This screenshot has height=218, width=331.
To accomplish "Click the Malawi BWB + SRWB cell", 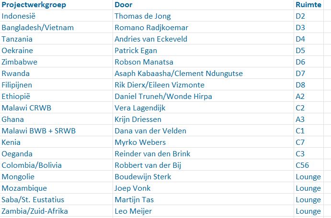I will click(39, 131).
